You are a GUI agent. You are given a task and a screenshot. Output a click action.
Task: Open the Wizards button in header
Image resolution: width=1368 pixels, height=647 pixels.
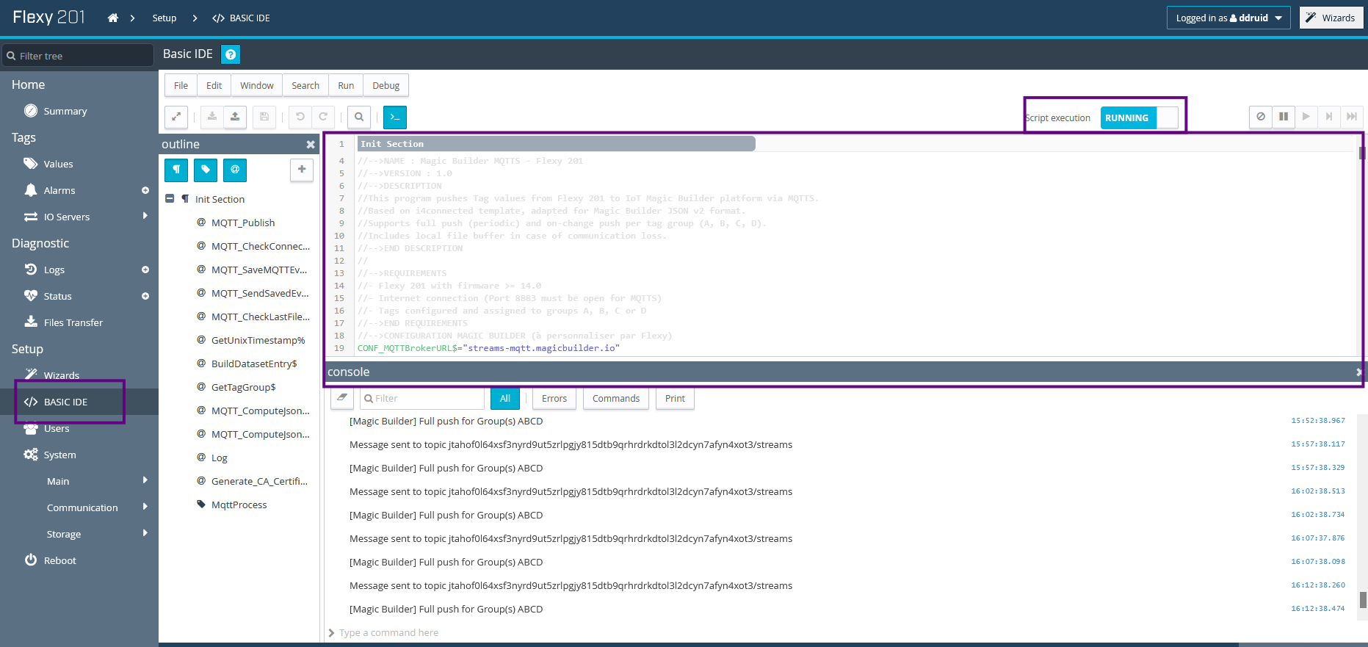pos(1332,18)
